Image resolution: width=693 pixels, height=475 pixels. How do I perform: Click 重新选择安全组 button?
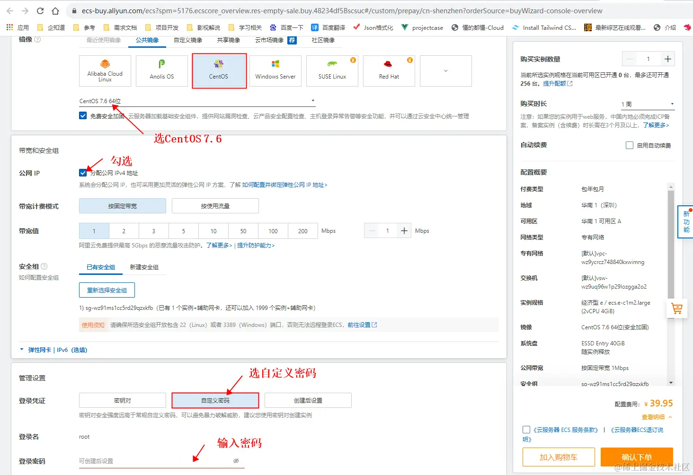[107, 290]
